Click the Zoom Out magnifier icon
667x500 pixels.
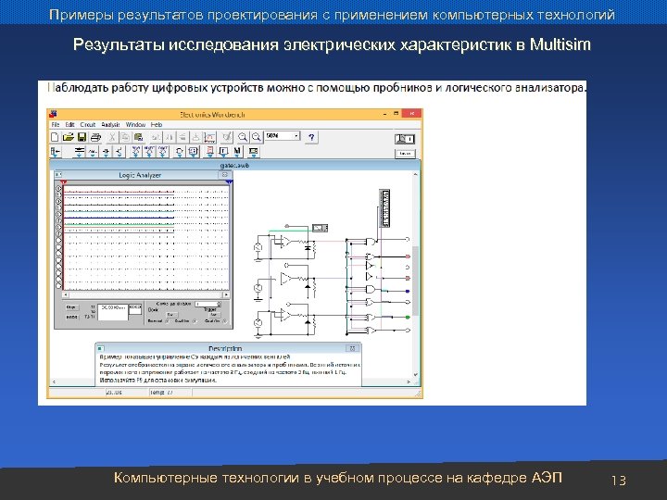(243, 137)
